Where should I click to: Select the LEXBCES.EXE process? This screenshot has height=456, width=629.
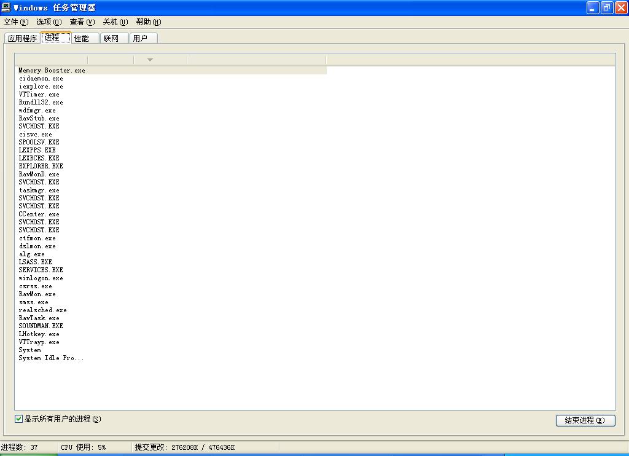(39, 158)
